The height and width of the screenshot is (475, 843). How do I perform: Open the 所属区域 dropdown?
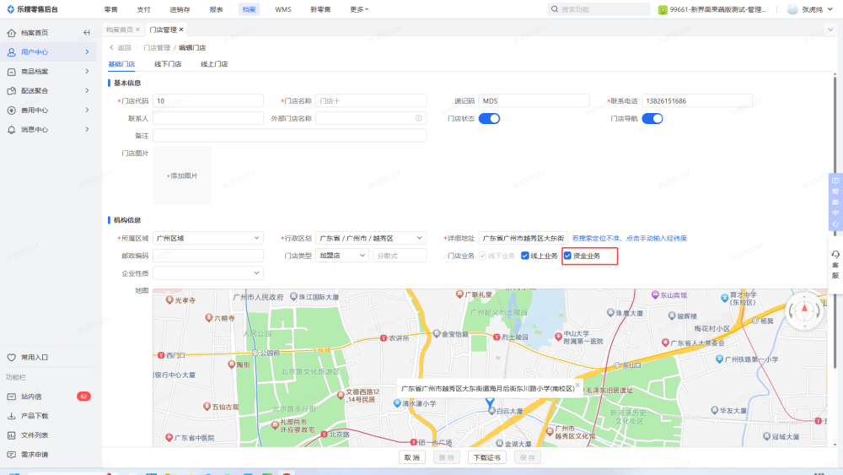pos(207,238)
